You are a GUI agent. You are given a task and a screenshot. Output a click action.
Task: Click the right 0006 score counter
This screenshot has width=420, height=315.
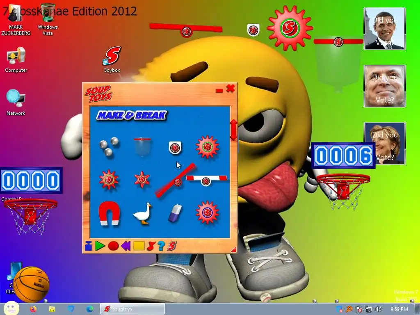[x=343, y=155]
